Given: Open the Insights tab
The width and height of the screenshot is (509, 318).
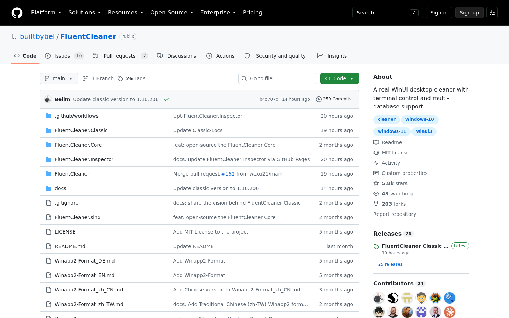Looking at the screenshot, I should tap(332, 56).
